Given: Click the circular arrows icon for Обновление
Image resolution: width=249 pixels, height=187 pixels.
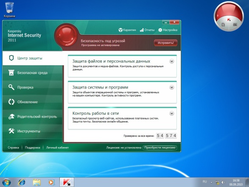Looking at the screenshot, I should 11,102.
